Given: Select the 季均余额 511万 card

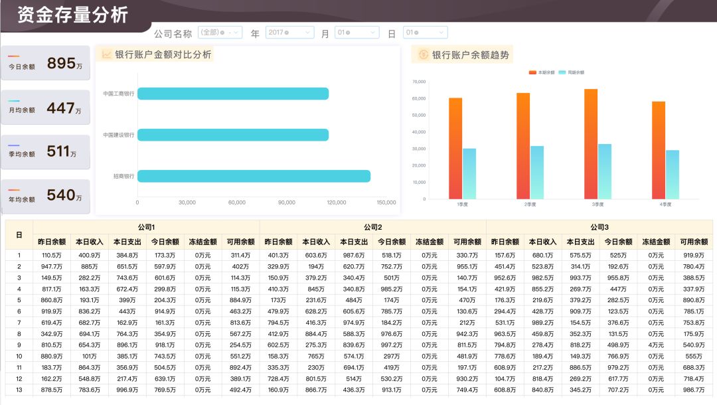Looking at the screenshot, I should point(45,152).
